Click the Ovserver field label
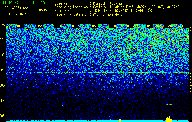The height and width of the screenshot is (122, 192). [x=62, y=3]
